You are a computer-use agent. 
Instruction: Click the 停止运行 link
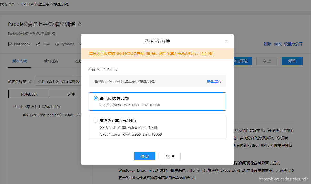click(x=214, y=81)
